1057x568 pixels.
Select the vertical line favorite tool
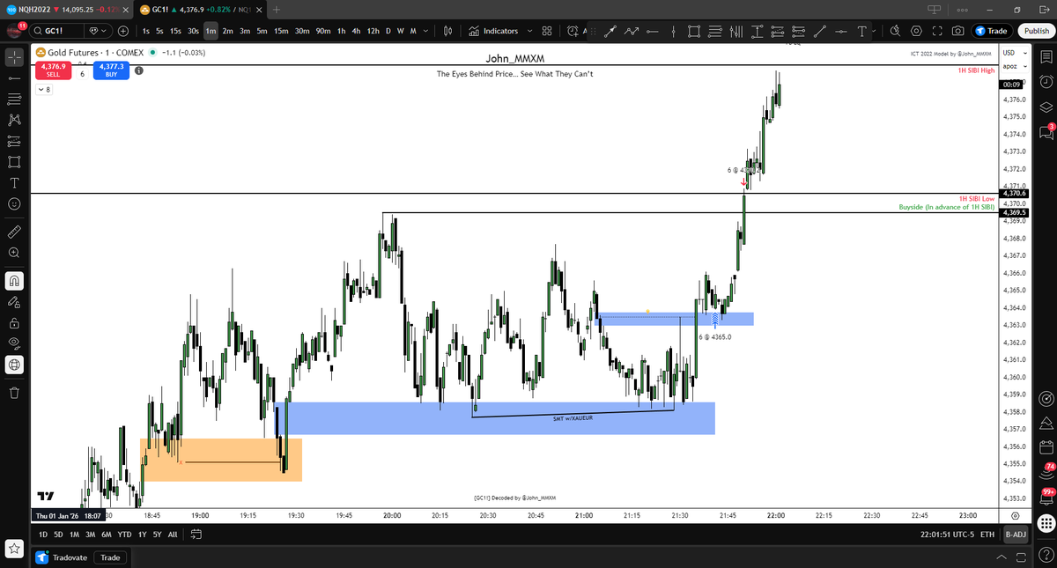coord(673,31)
